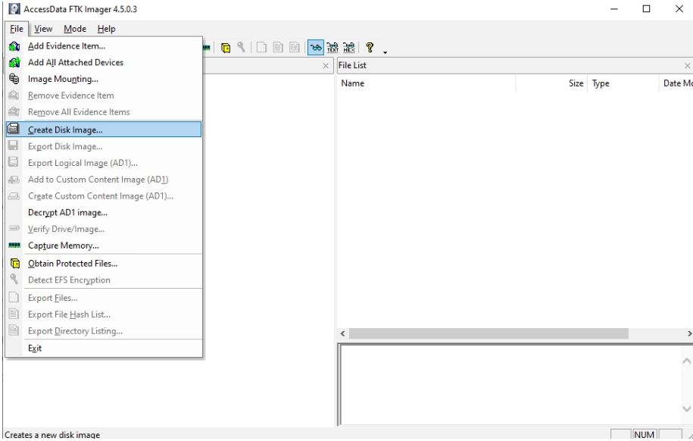The image size is (693, 441).
Task: Click Export Files entry in File menu
Action: pos(104,298)
